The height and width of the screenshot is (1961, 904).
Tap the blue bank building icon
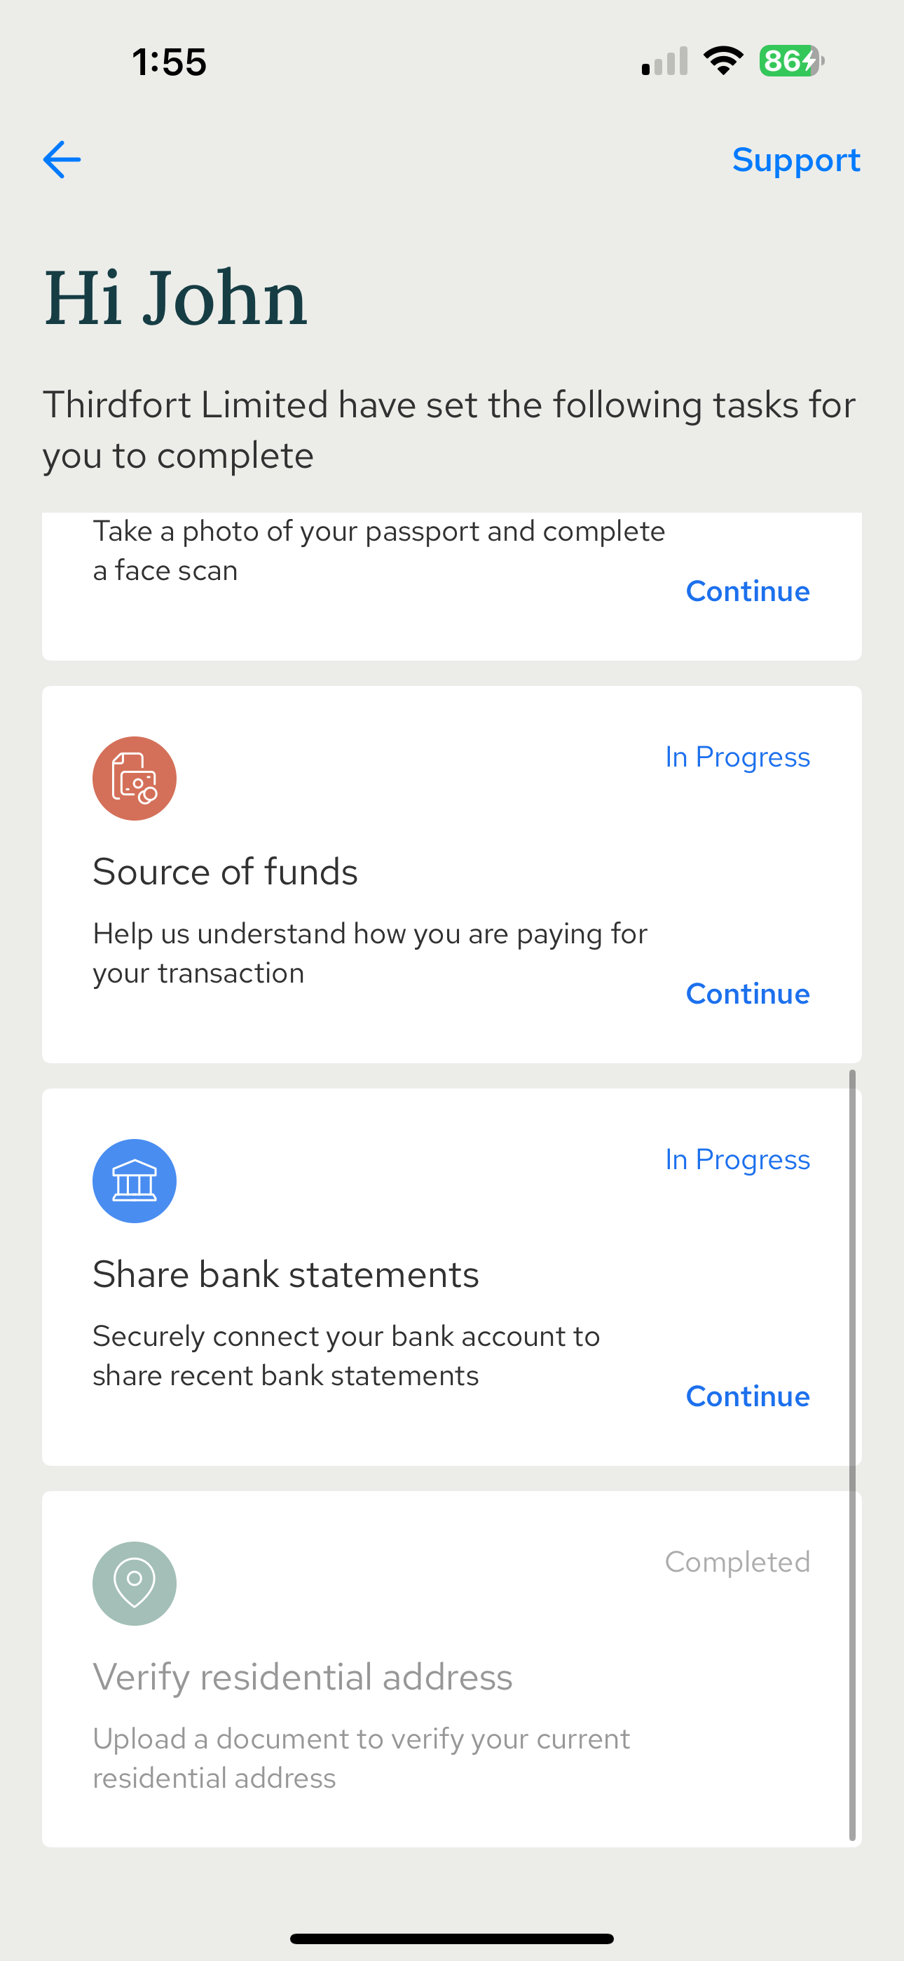coord(135,1180)
